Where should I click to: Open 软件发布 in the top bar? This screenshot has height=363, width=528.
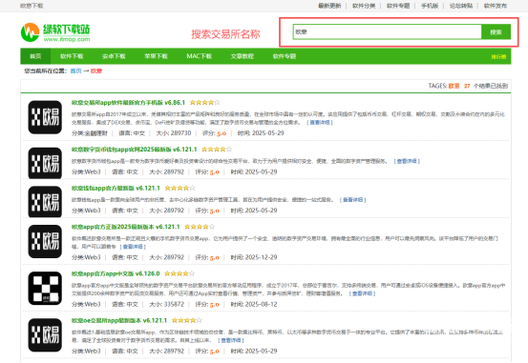(x=496, y=6)
